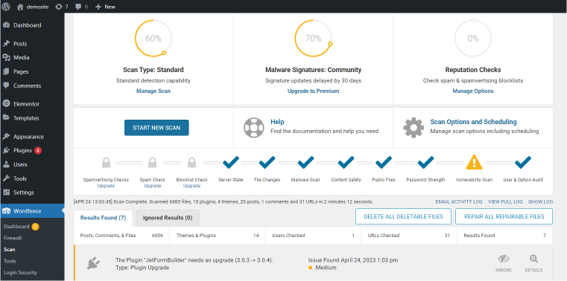Click the Scan Options gear icon
The image size is (567, 281).
pos(414,127)
